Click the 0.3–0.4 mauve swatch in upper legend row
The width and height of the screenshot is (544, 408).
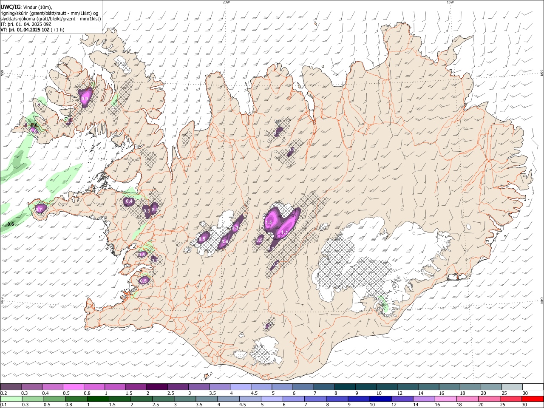coord(32,387)
